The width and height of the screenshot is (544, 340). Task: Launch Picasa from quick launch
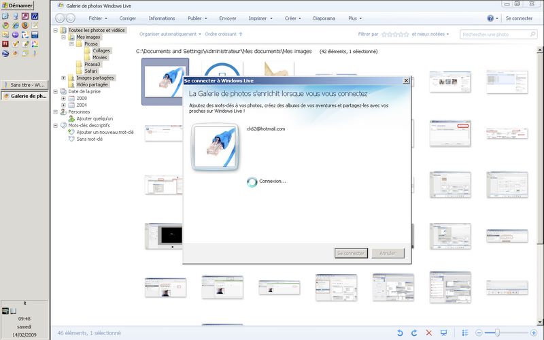[35, 44]
